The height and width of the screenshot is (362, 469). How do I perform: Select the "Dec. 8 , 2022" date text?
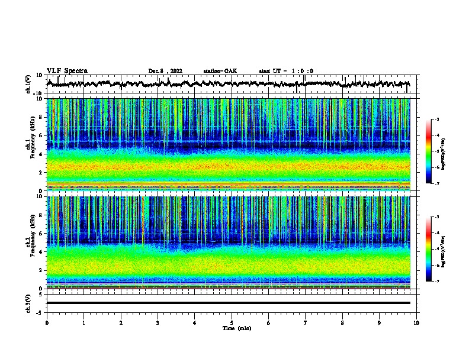(x=165, y=71)
